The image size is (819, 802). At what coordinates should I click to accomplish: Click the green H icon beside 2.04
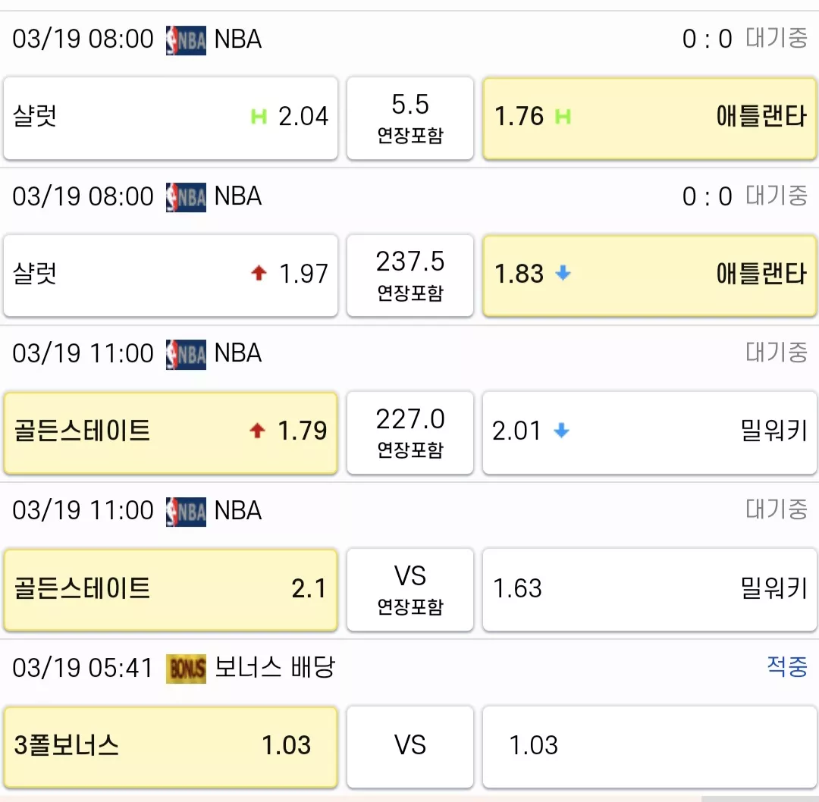(259, 116)
